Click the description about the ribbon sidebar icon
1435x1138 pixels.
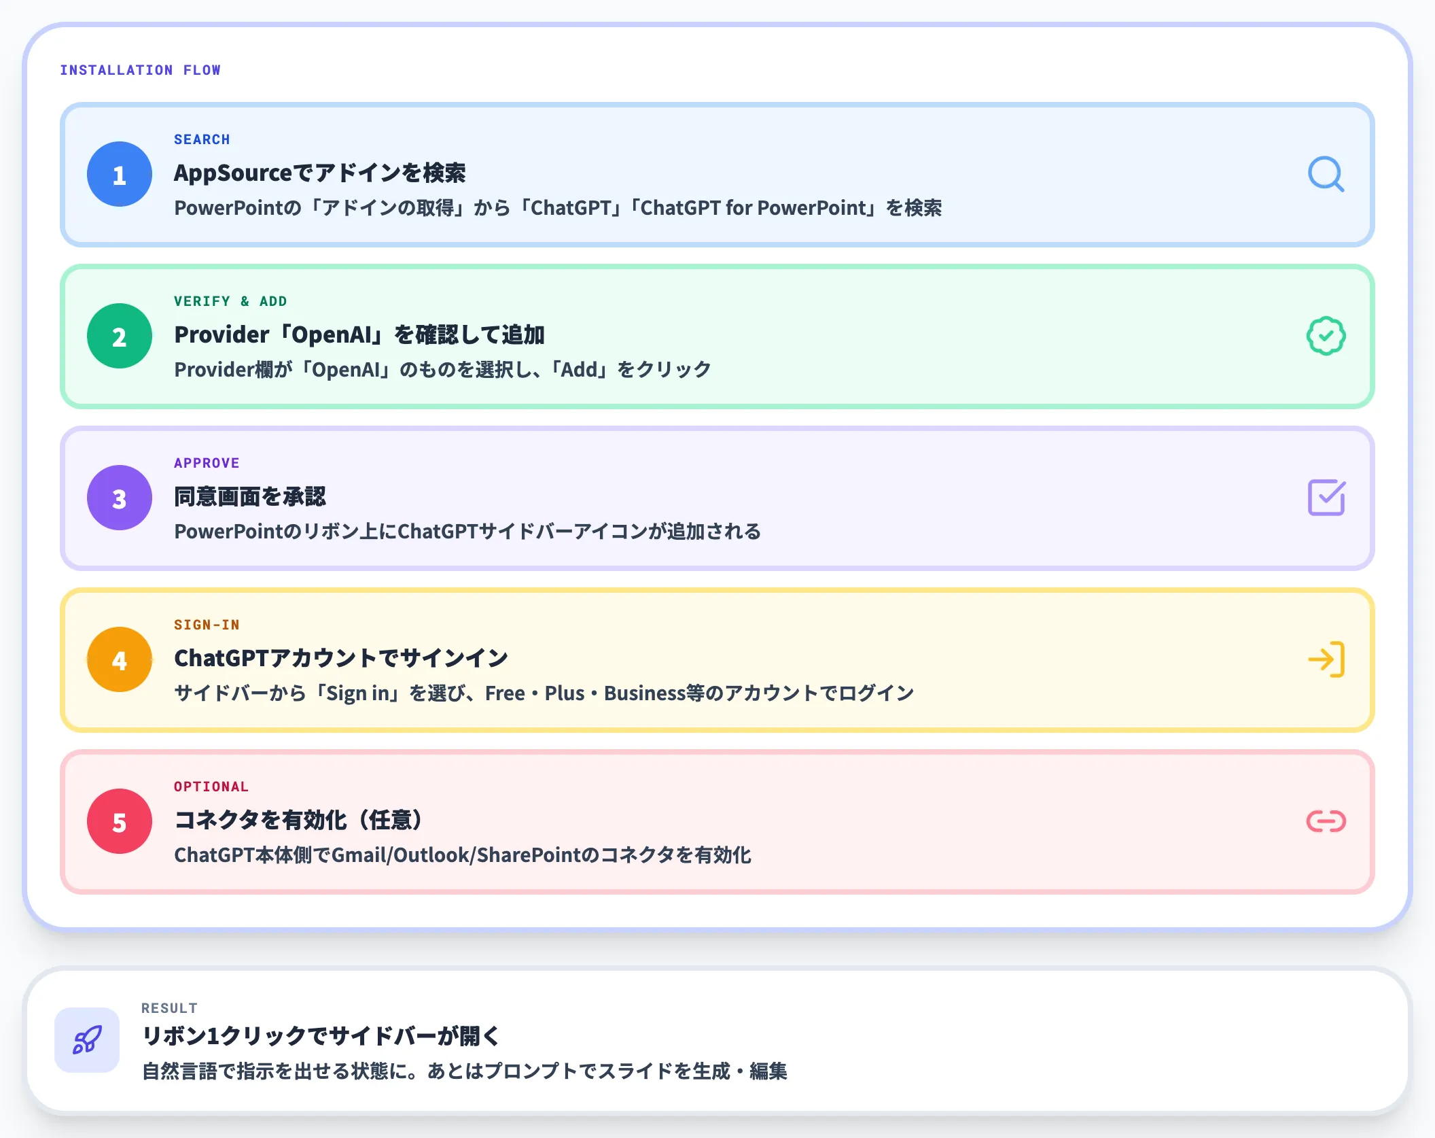[x=467, y=532]
